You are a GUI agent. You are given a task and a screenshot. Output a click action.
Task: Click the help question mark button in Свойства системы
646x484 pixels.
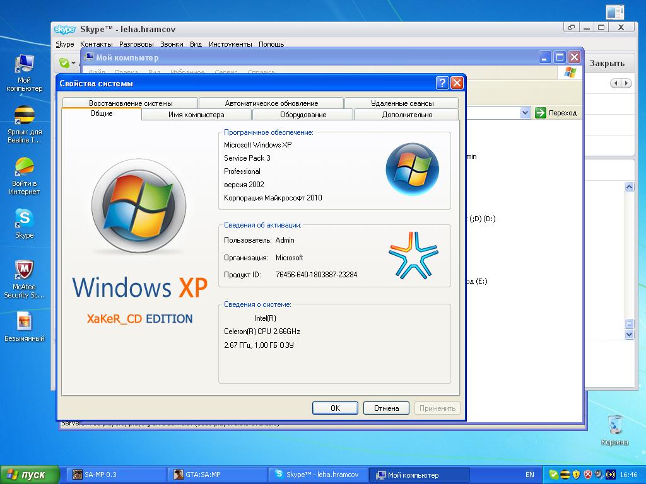(x=442, y=83)
